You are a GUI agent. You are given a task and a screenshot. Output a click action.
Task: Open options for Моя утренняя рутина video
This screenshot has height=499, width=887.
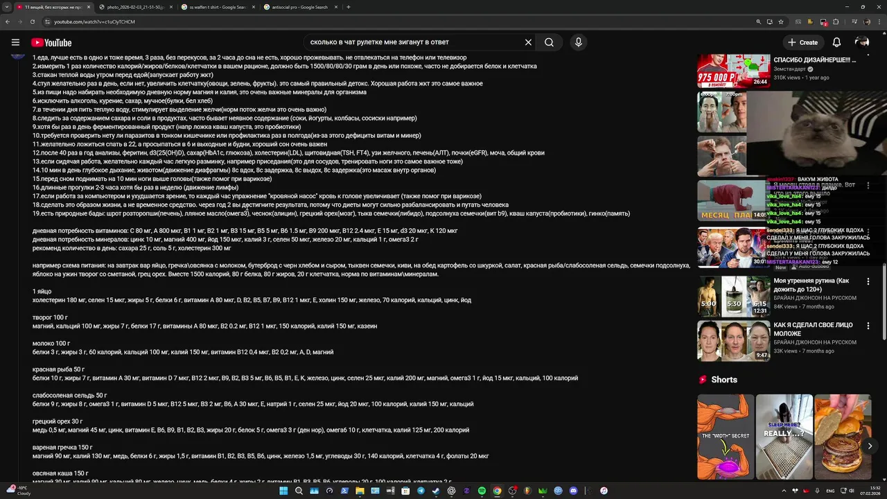868,281
